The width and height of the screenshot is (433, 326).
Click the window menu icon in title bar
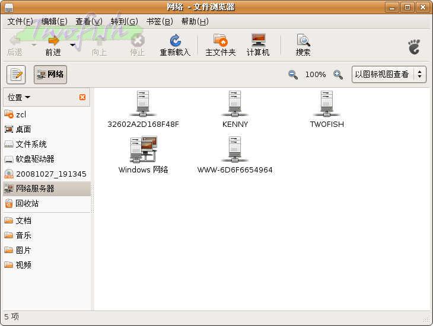coord(9,8)
